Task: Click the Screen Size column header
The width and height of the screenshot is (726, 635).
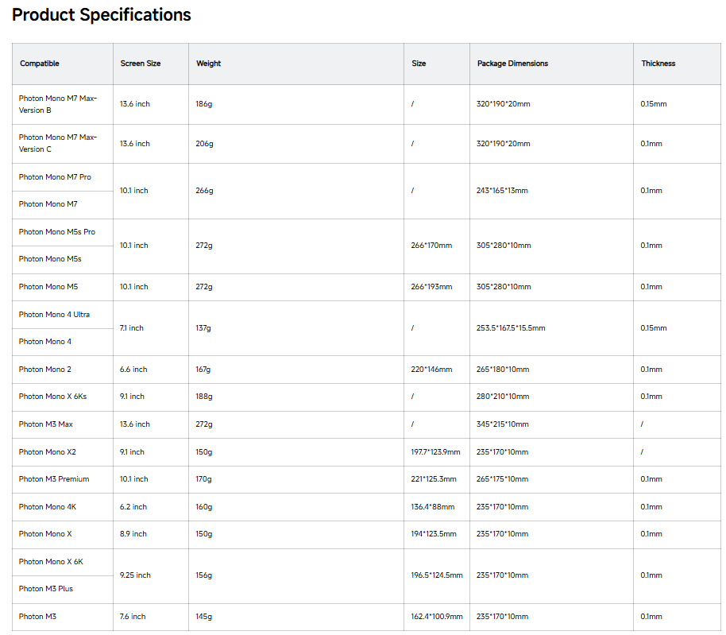Action: coord(141,64)
